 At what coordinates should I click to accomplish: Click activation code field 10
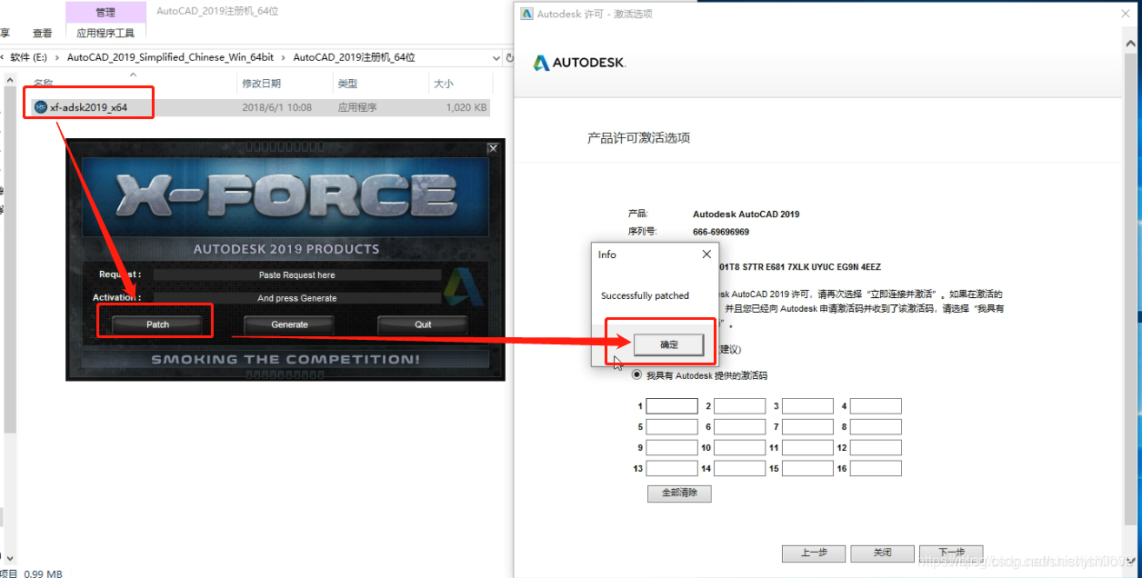[740, 448]
